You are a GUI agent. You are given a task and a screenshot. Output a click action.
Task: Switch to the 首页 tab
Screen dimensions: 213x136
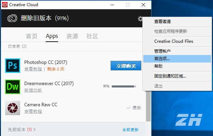(x=31, y=36)
